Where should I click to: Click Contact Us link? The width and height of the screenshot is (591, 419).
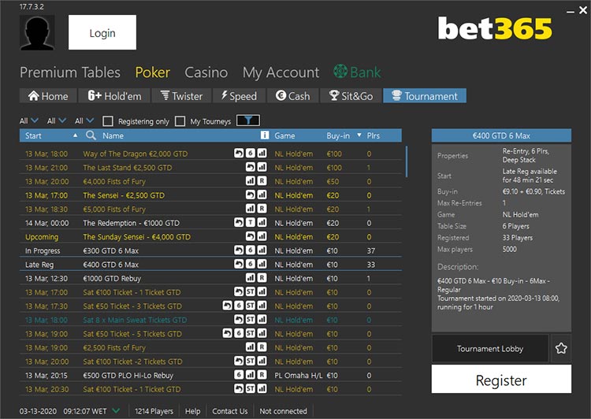(230, 411)
